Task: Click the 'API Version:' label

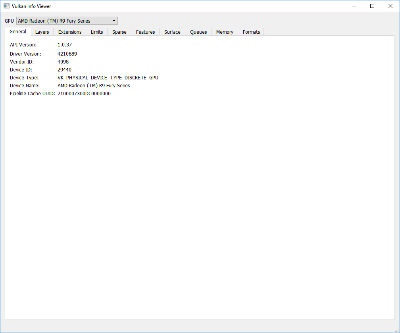Action: click(23, 45)
